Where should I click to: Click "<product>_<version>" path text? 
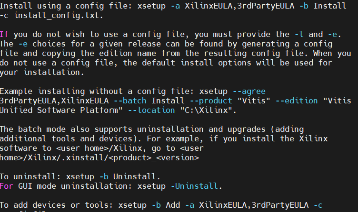click(x=154, y=157)
